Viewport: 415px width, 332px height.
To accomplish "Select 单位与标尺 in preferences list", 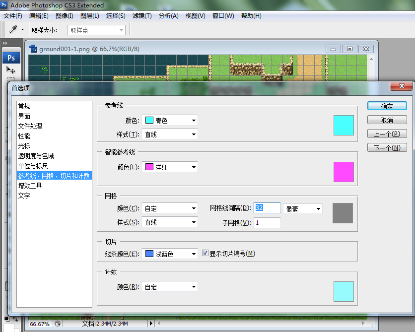I will [54, 166].
